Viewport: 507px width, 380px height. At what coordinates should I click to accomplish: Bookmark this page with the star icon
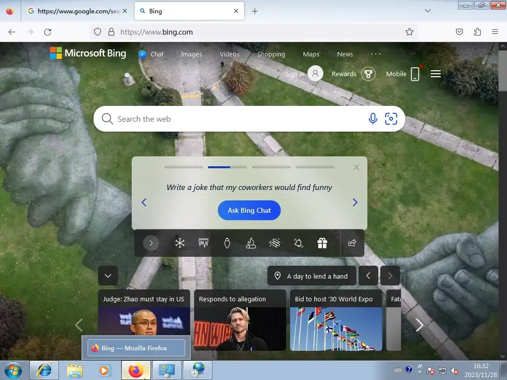tap(409, 32)
